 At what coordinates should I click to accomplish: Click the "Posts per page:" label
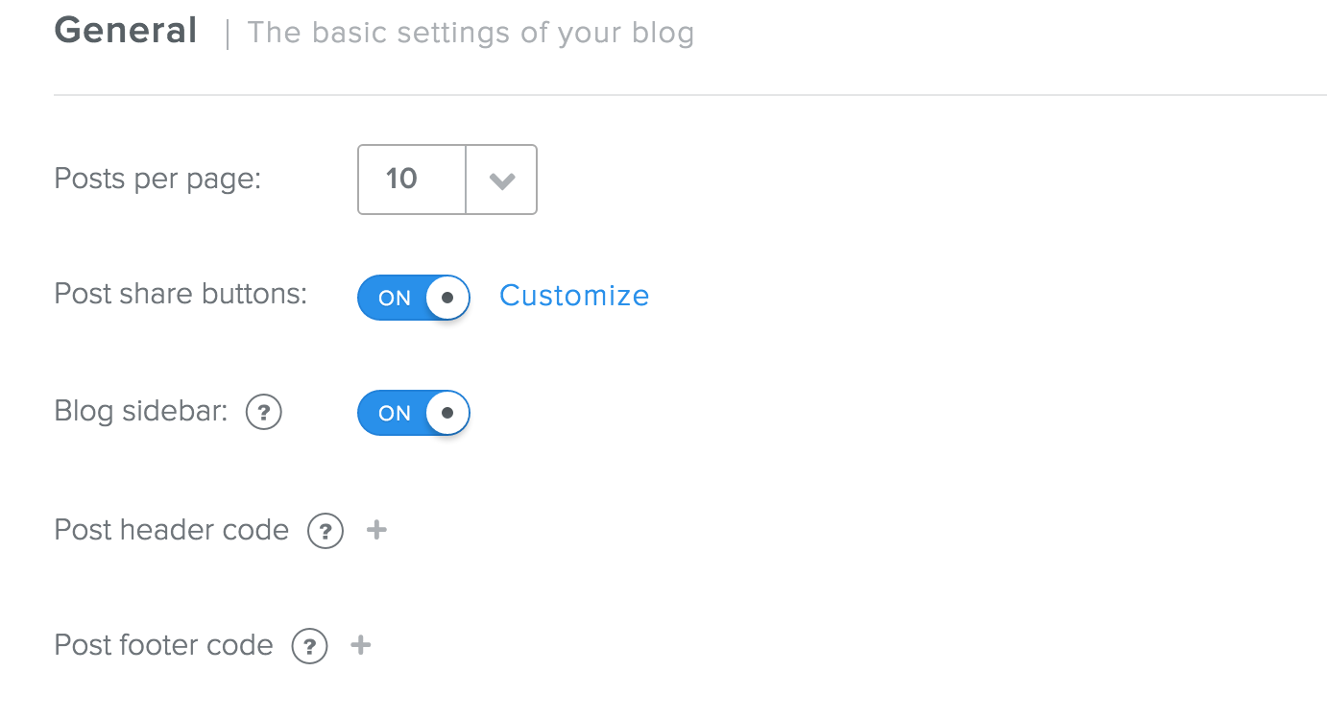tap(157, 180)
